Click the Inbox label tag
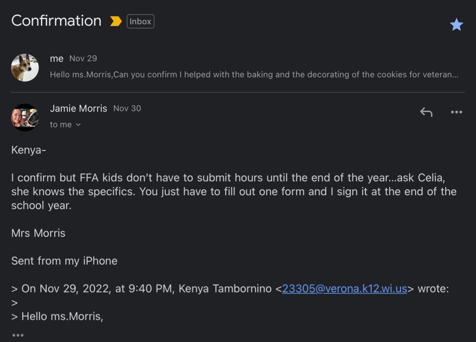Viewport: 476px width, 342px height. (x=140, y=21)
